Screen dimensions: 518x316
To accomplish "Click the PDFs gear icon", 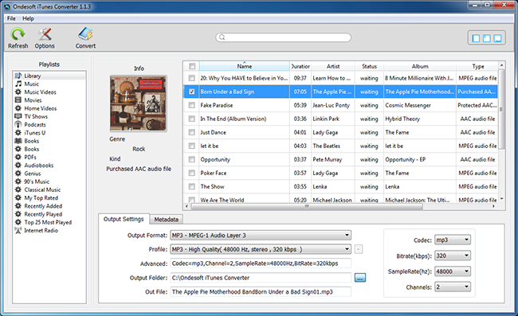I will [18, 157].
